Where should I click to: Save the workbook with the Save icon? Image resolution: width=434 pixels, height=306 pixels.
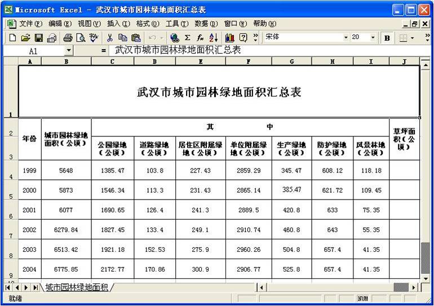click(39, 38)
